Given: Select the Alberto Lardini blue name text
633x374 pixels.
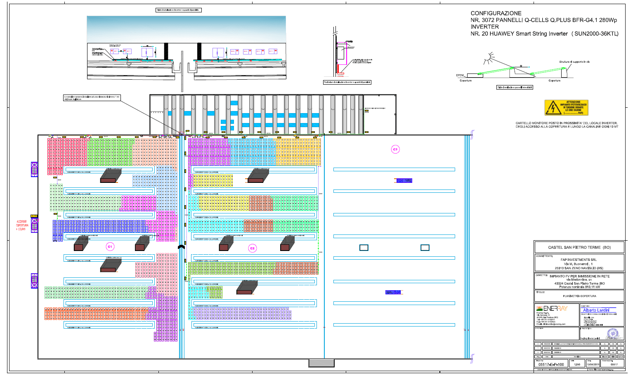Looking at the screenshot, I should tap(596, 310).
